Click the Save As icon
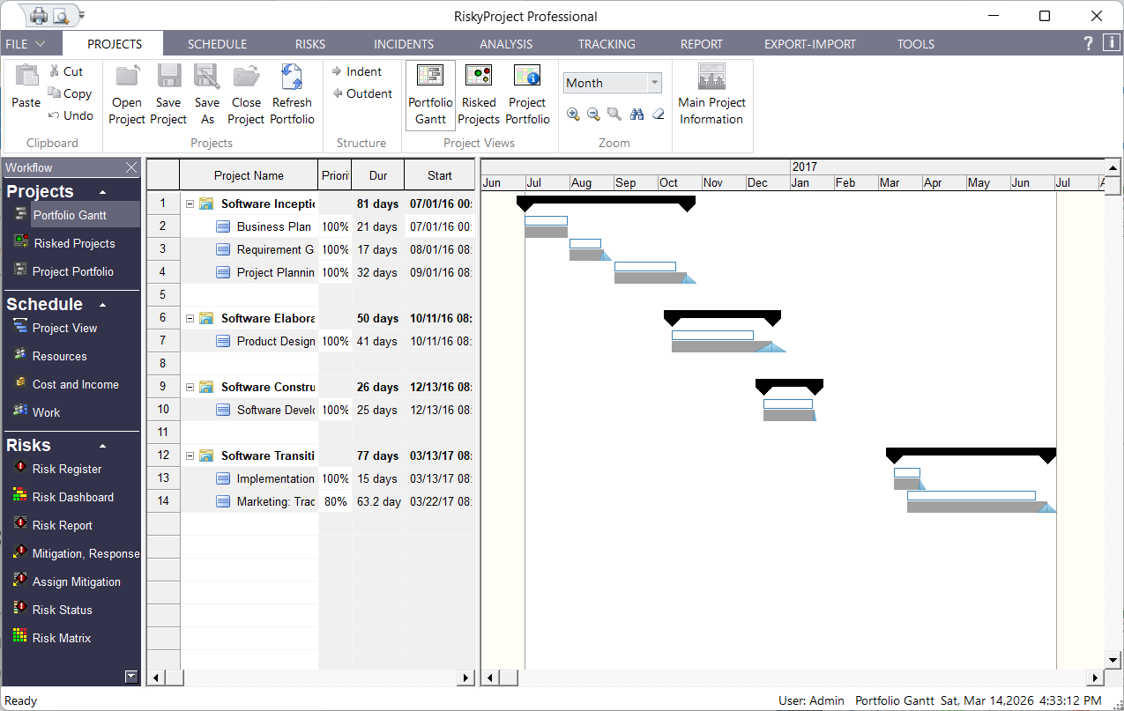Image resolution: width=1124 pixels, height=711 pixels. [x=207, y=78]
